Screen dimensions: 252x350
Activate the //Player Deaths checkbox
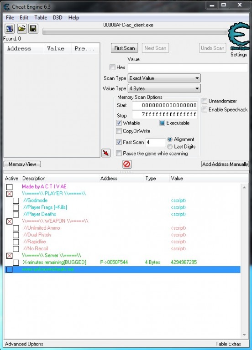16,215
